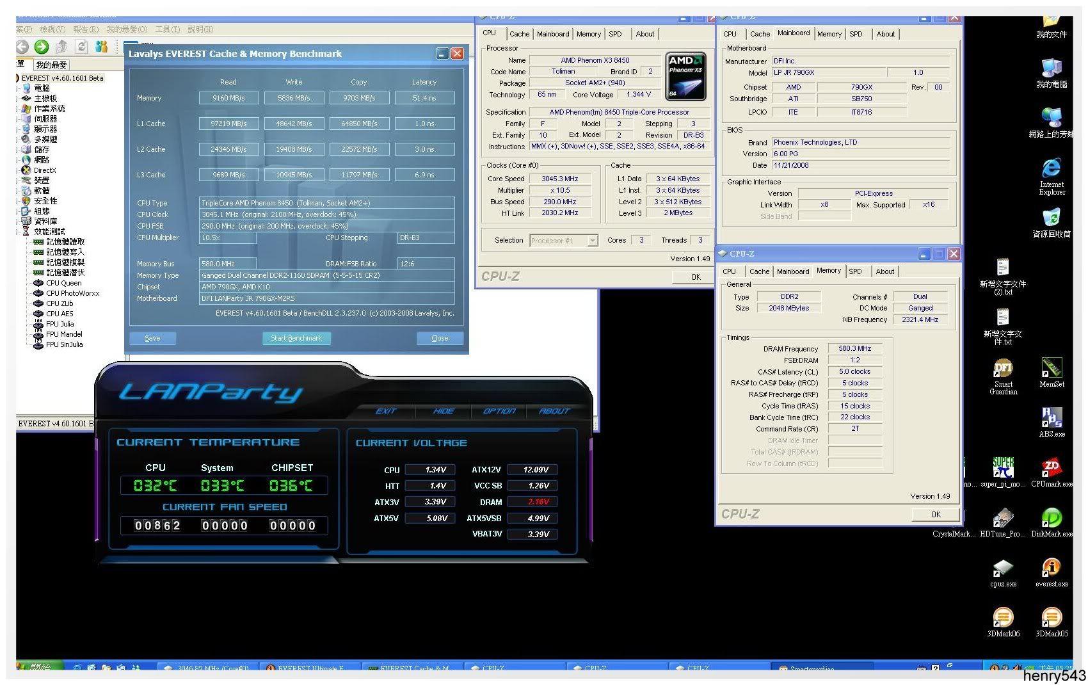Click the Windows Start (開始) button
This screenshot has width=1088, height=685.
point(38,666)
